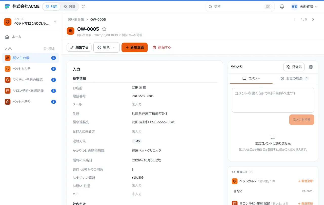
Task: Open the 画面確認 user menu
Action: click(305, 7)
